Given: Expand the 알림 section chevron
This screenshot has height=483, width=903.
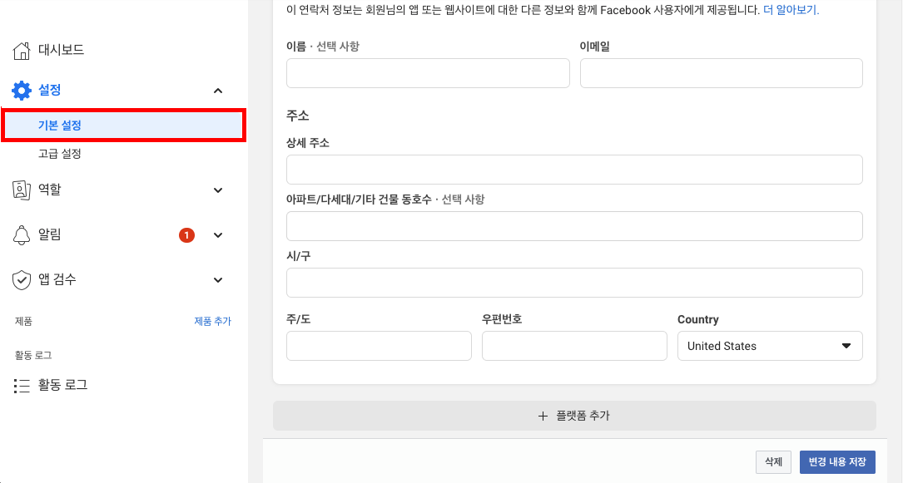Looking at the screenshot, I should [x=218, y=235].
